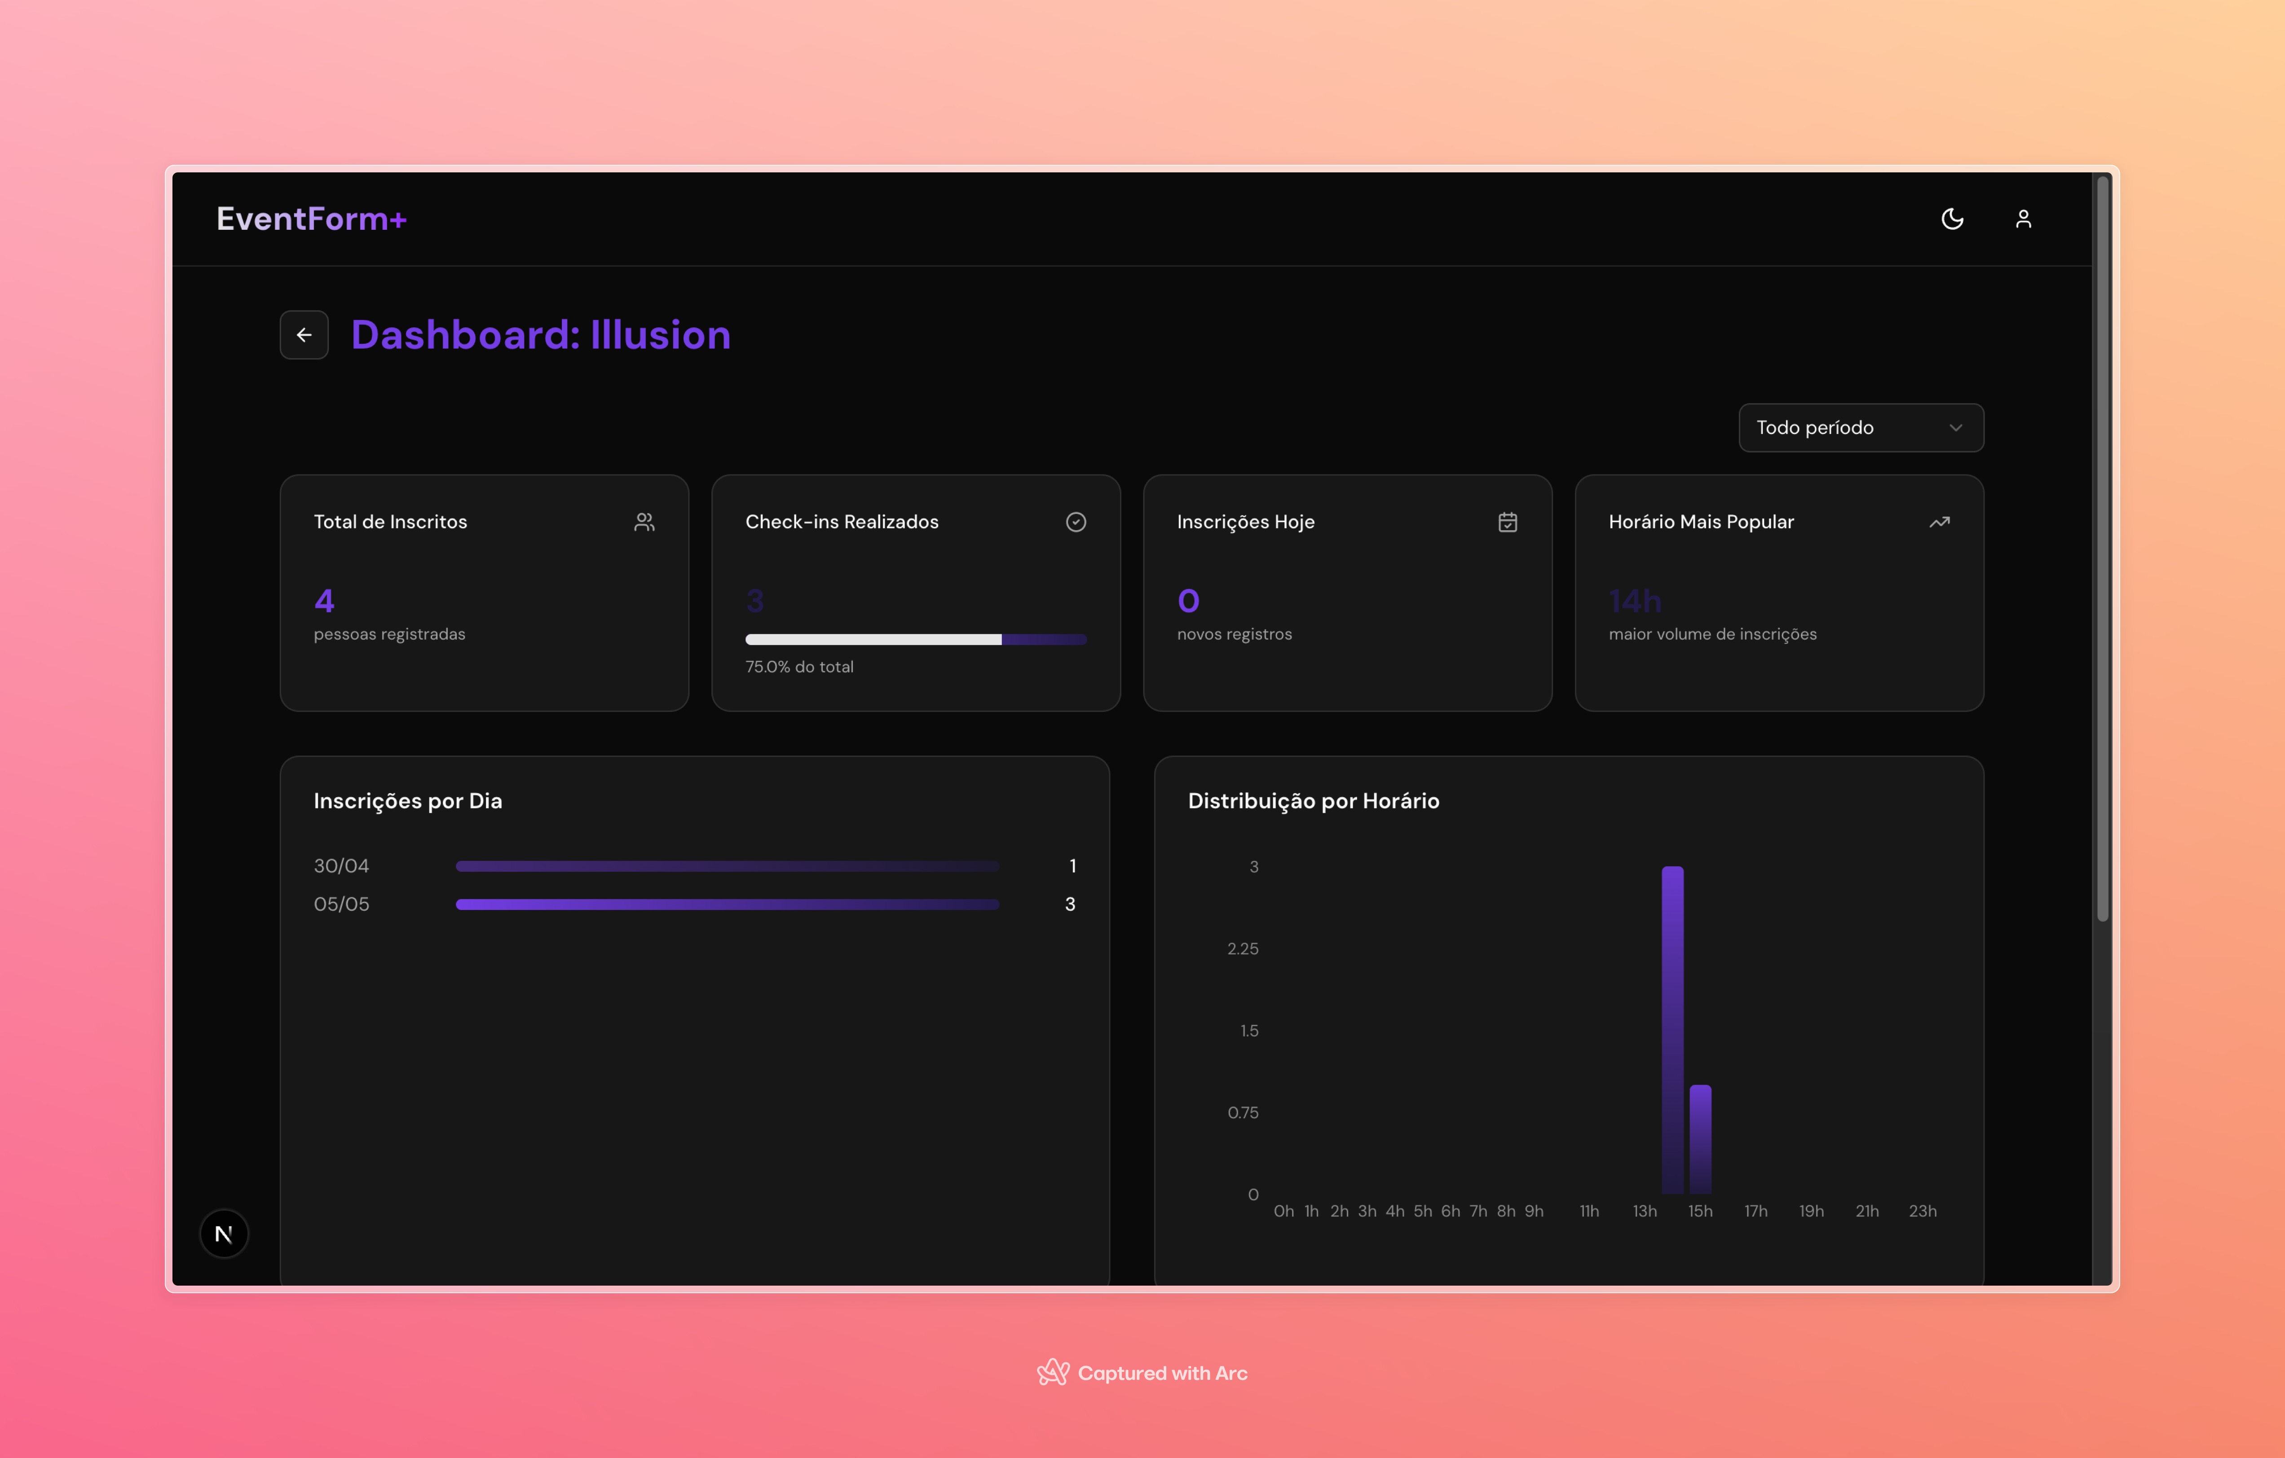Toggle dark mode with moon icon
The height and width of the screenshot is (1458, 2285).
click(x=1952, y=219)
